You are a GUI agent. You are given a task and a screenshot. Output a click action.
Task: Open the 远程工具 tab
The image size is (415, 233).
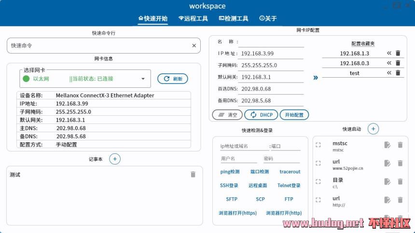pyautogui.click(x=193, y=18)
